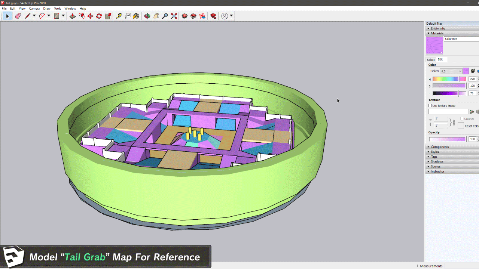Expand the Components tray panel
479x269 pixels.
click(x=440, y=147)
